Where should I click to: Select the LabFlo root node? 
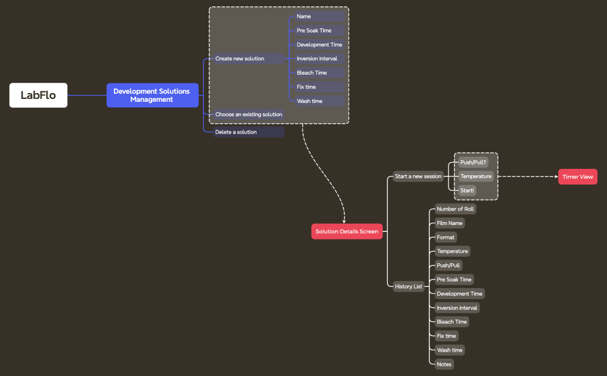pos(38,95)
